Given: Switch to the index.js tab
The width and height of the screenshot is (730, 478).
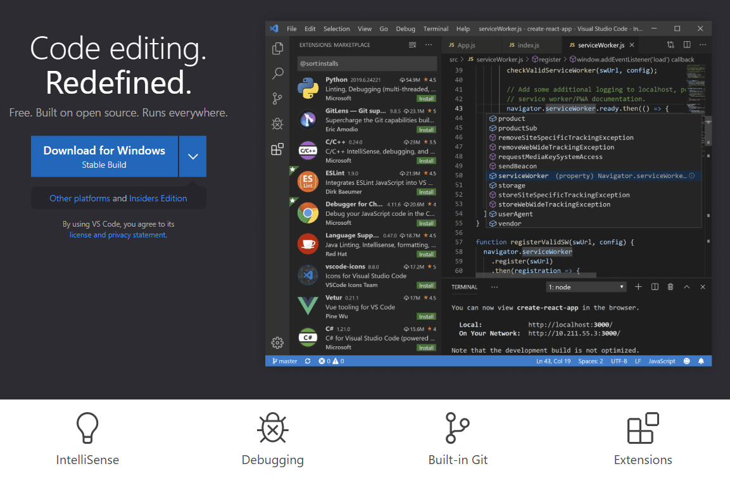Looking at the screenshot, I should 529,45.
